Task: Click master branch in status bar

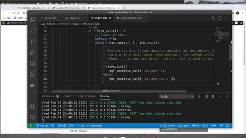Action: click(x=42, y=125)
